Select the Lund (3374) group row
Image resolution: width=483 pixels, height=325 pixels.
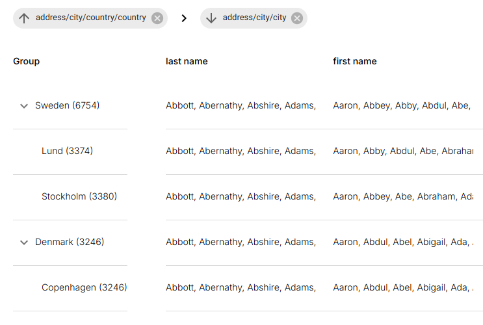tap(67, 151)
